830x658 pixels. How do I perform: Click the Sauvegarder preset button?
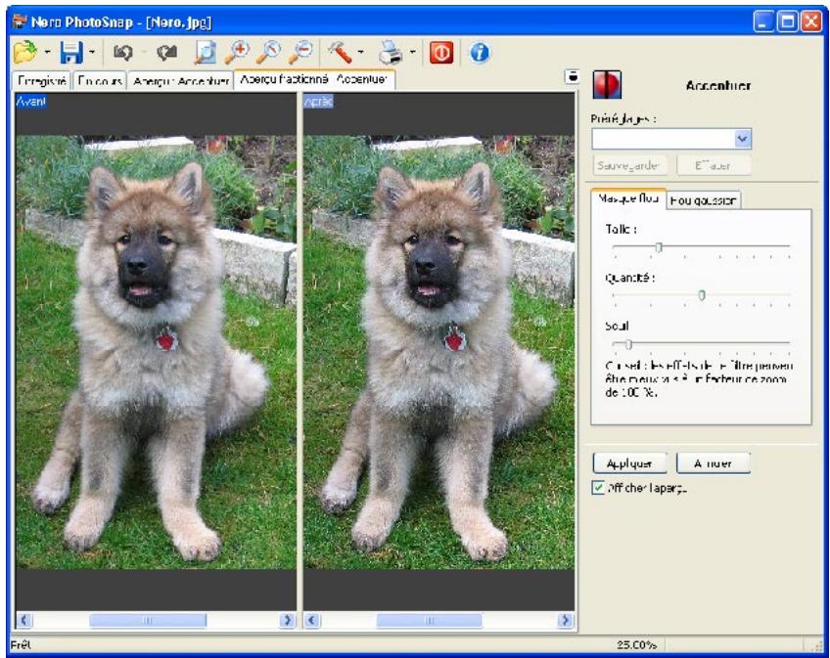click(628, 165)
